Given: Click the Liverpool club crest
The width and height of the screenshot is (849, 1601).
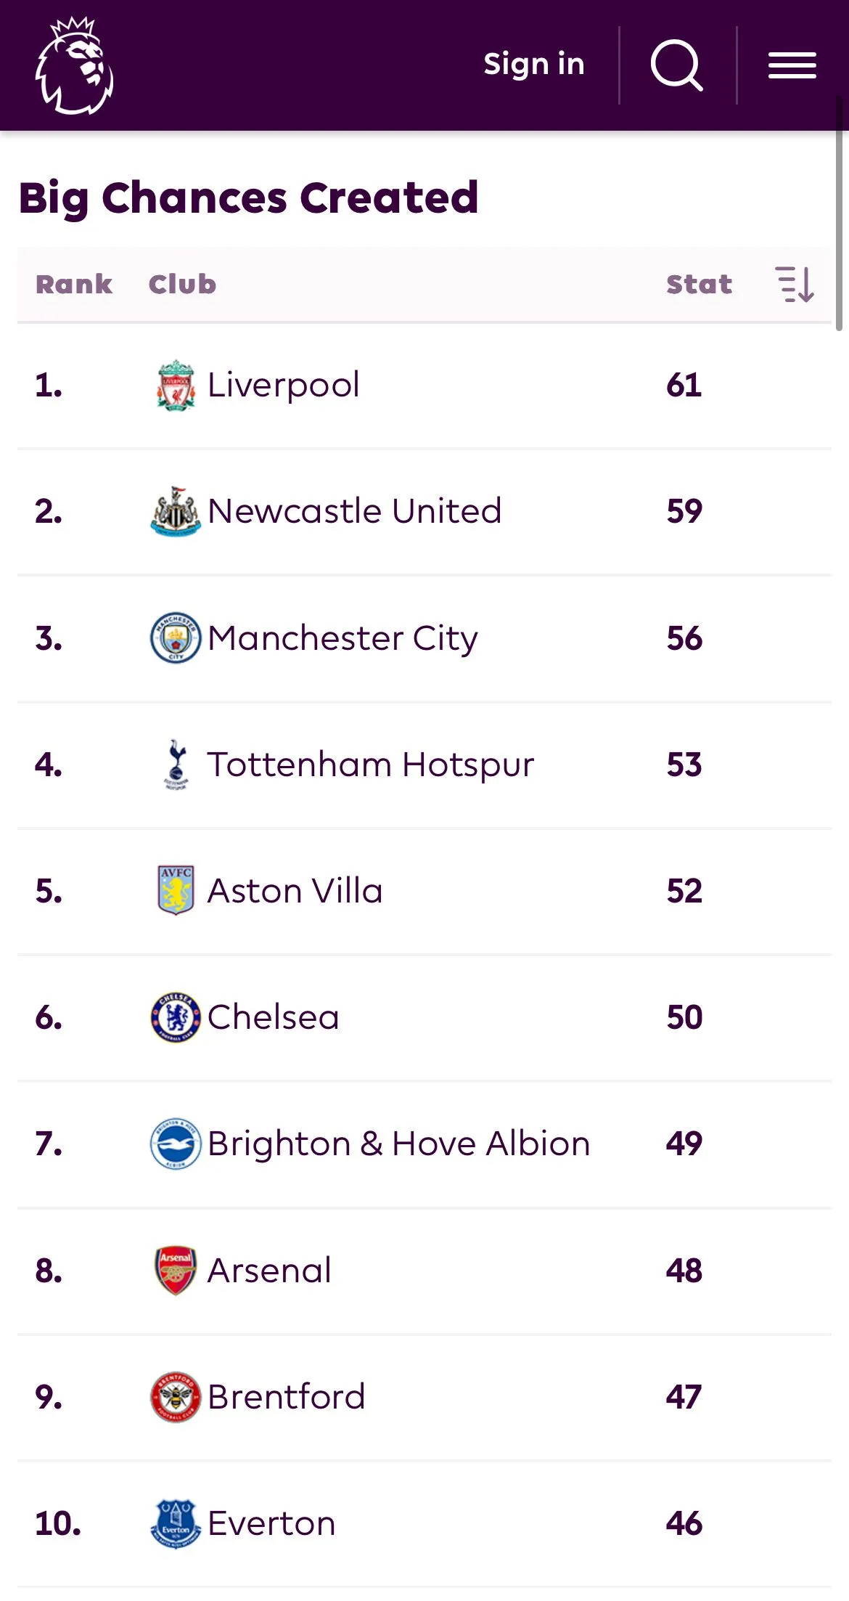Looking at the screenshot, I should 176,385.
